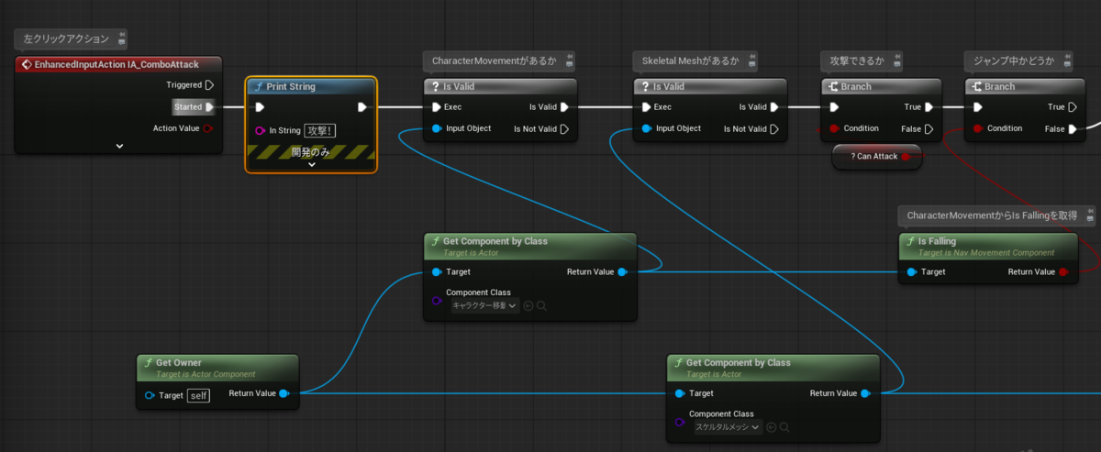1101x452 pixels.
Task: Click the Action Value output pin
Action: pos(207,128)
